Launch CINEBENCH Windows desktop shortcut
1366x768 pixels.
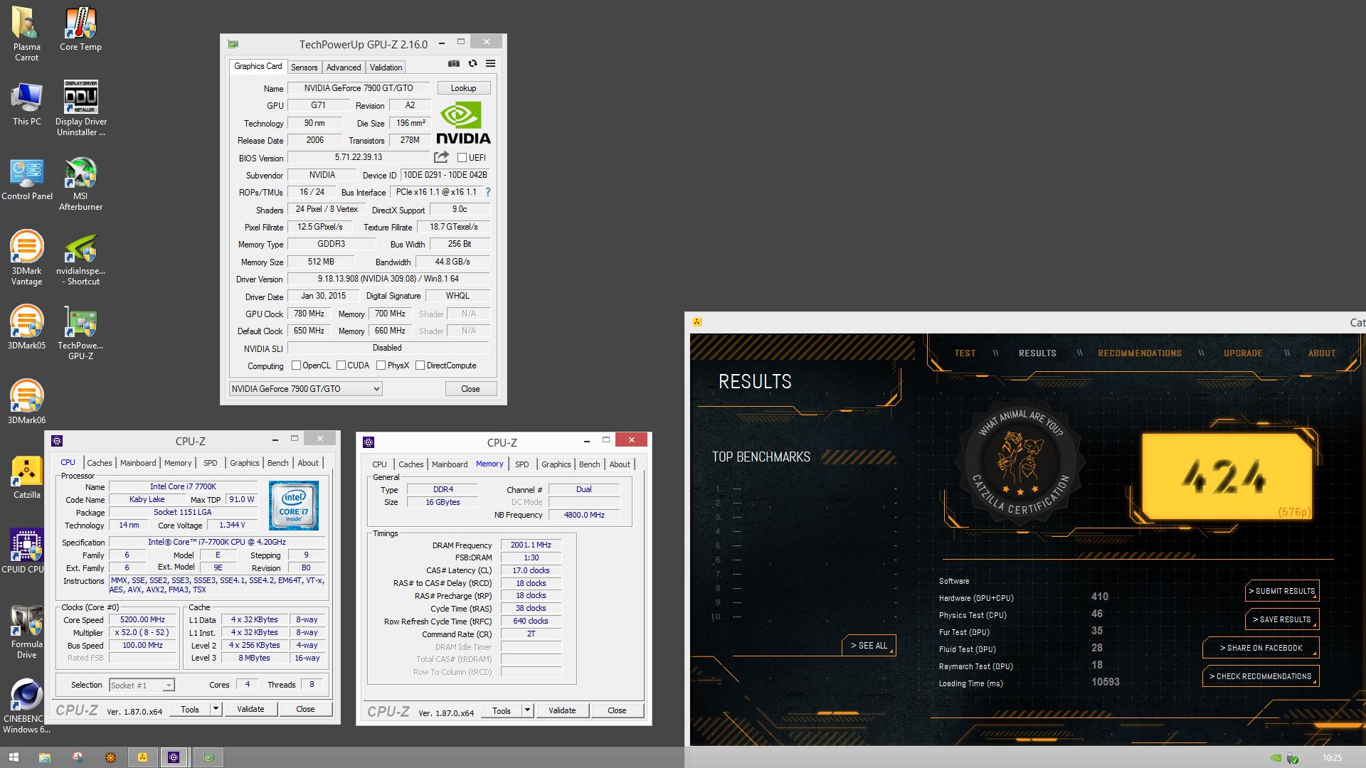(x=26, y=706)
